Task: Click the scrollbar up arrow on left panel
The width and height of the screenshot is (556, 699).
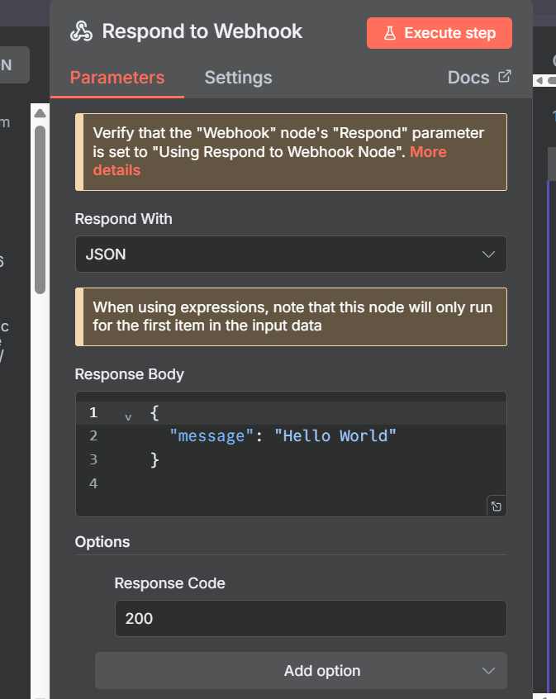Action: (x=40, y=112)
